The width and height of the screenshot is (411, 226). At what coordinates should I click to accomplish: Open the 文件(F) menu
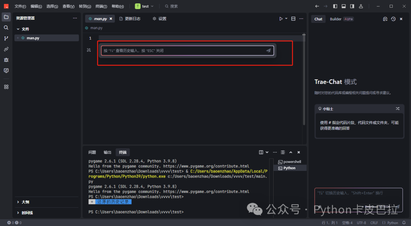coord(20,6)
